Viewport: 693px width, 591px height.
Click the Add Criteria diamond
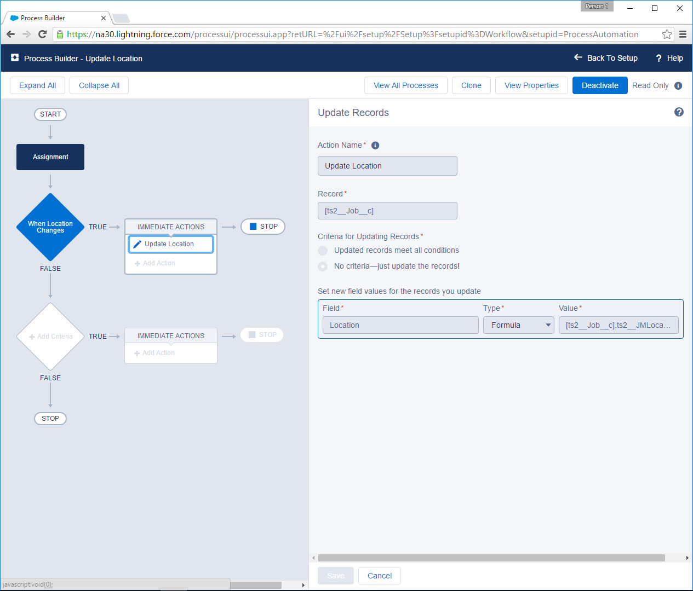click(50, 337)
